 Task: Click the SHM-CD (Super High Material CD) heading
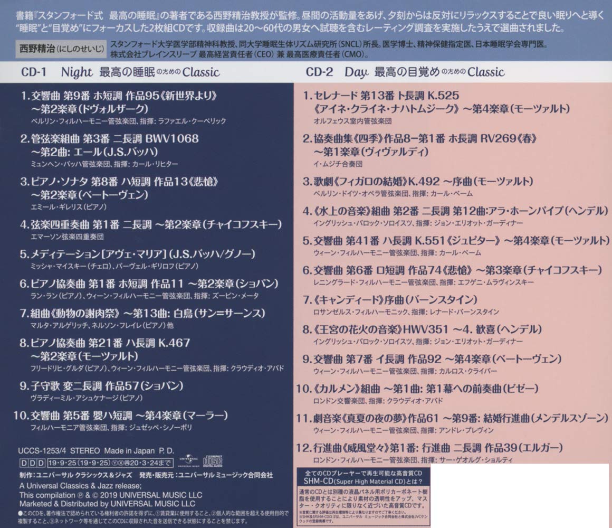363,482
